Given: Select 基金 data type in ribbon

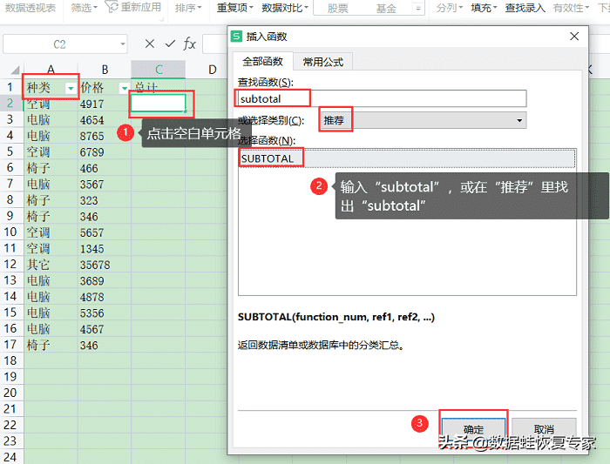Looking at the screenshot, I should point(386,8).
